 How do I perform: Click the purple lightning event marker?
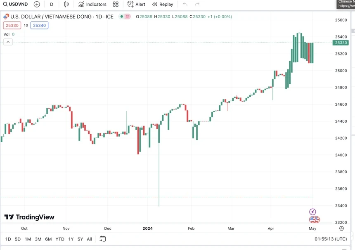pos(312,212)
